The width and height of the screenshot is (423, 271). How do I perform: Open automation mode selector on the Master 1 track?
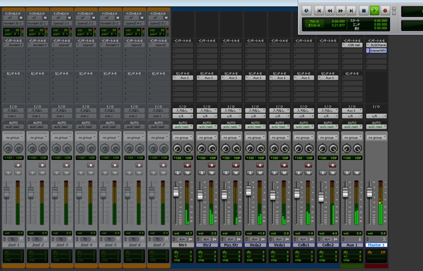[x=377, y=126]
